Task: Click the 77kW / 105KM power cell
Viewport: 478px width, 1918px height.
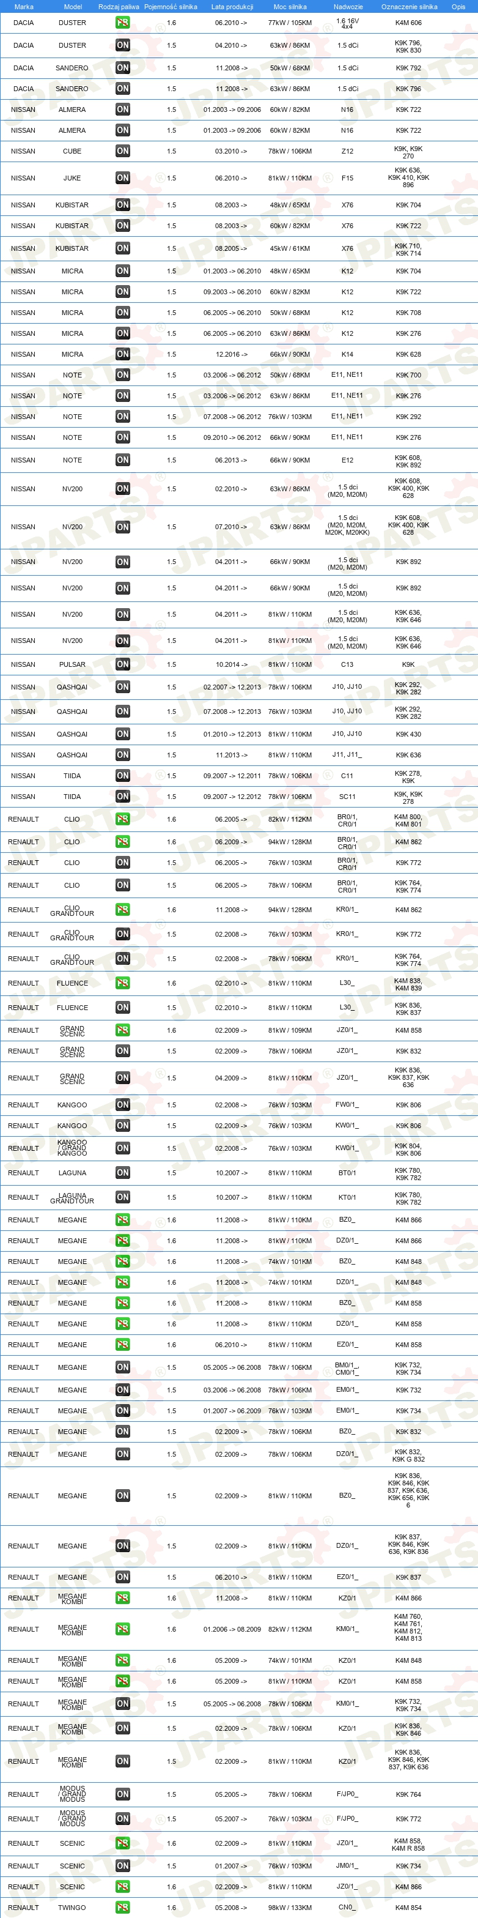Action: click(x=290, y=23)
